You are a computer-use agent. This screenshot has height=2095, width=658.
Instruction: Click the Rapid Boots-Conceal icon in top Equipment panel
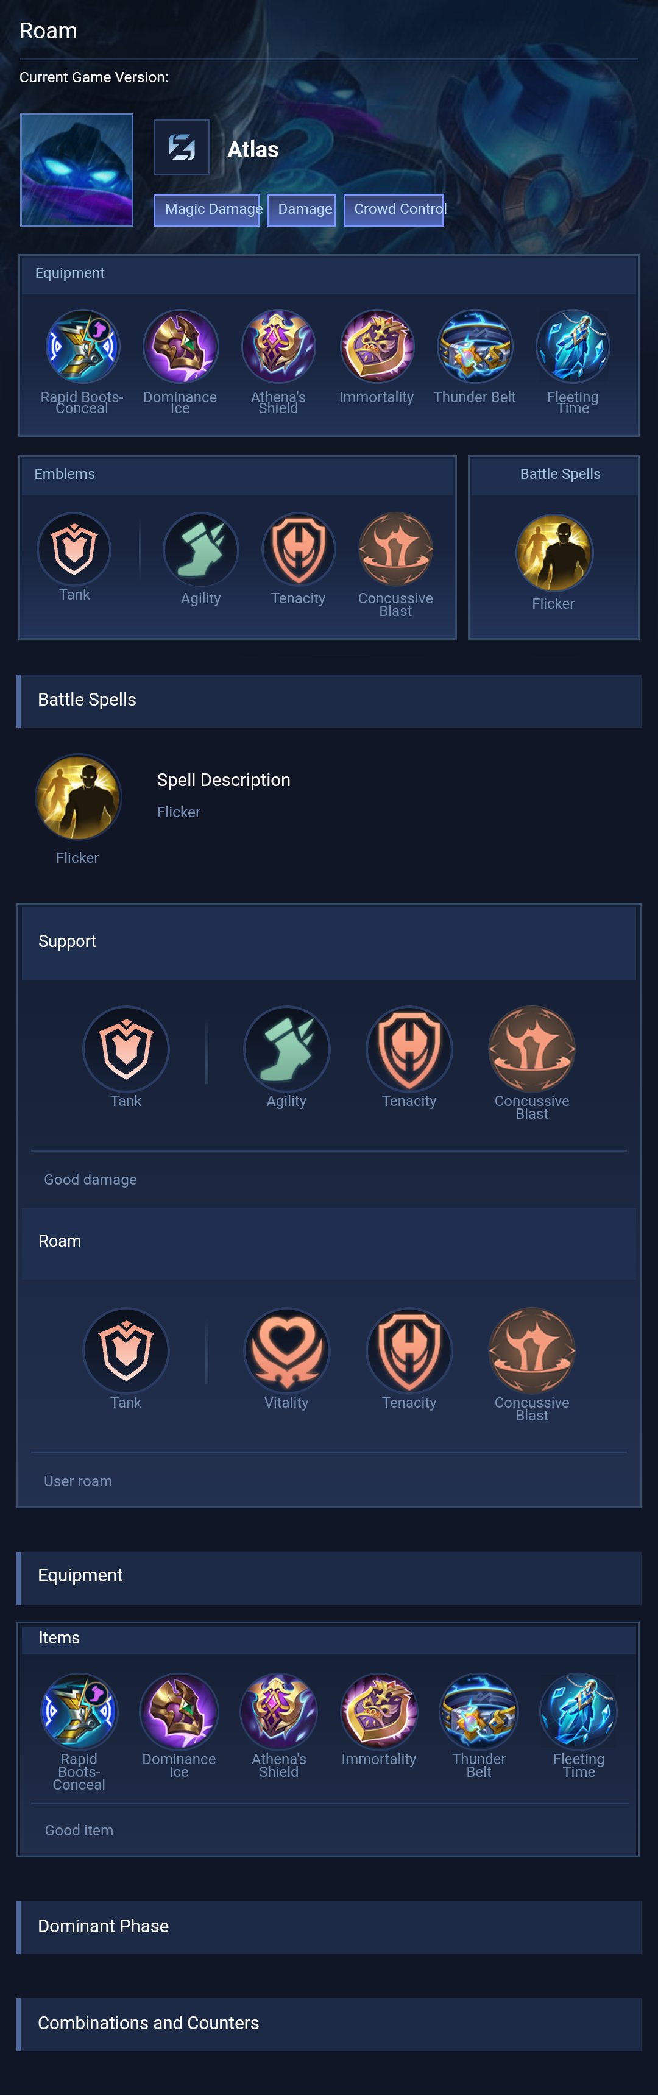82,347
